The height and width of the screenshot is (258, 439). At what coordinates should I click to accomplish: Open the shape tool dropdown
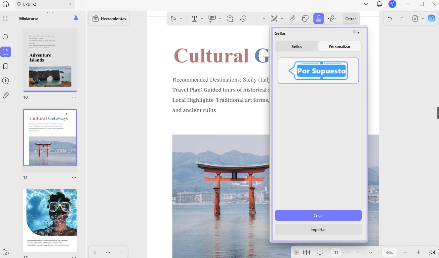[x=264, y=19]
